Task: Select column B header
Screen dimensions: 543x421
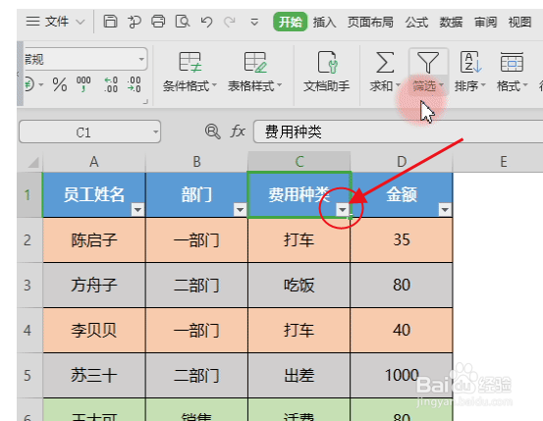Action: point(196,162)
